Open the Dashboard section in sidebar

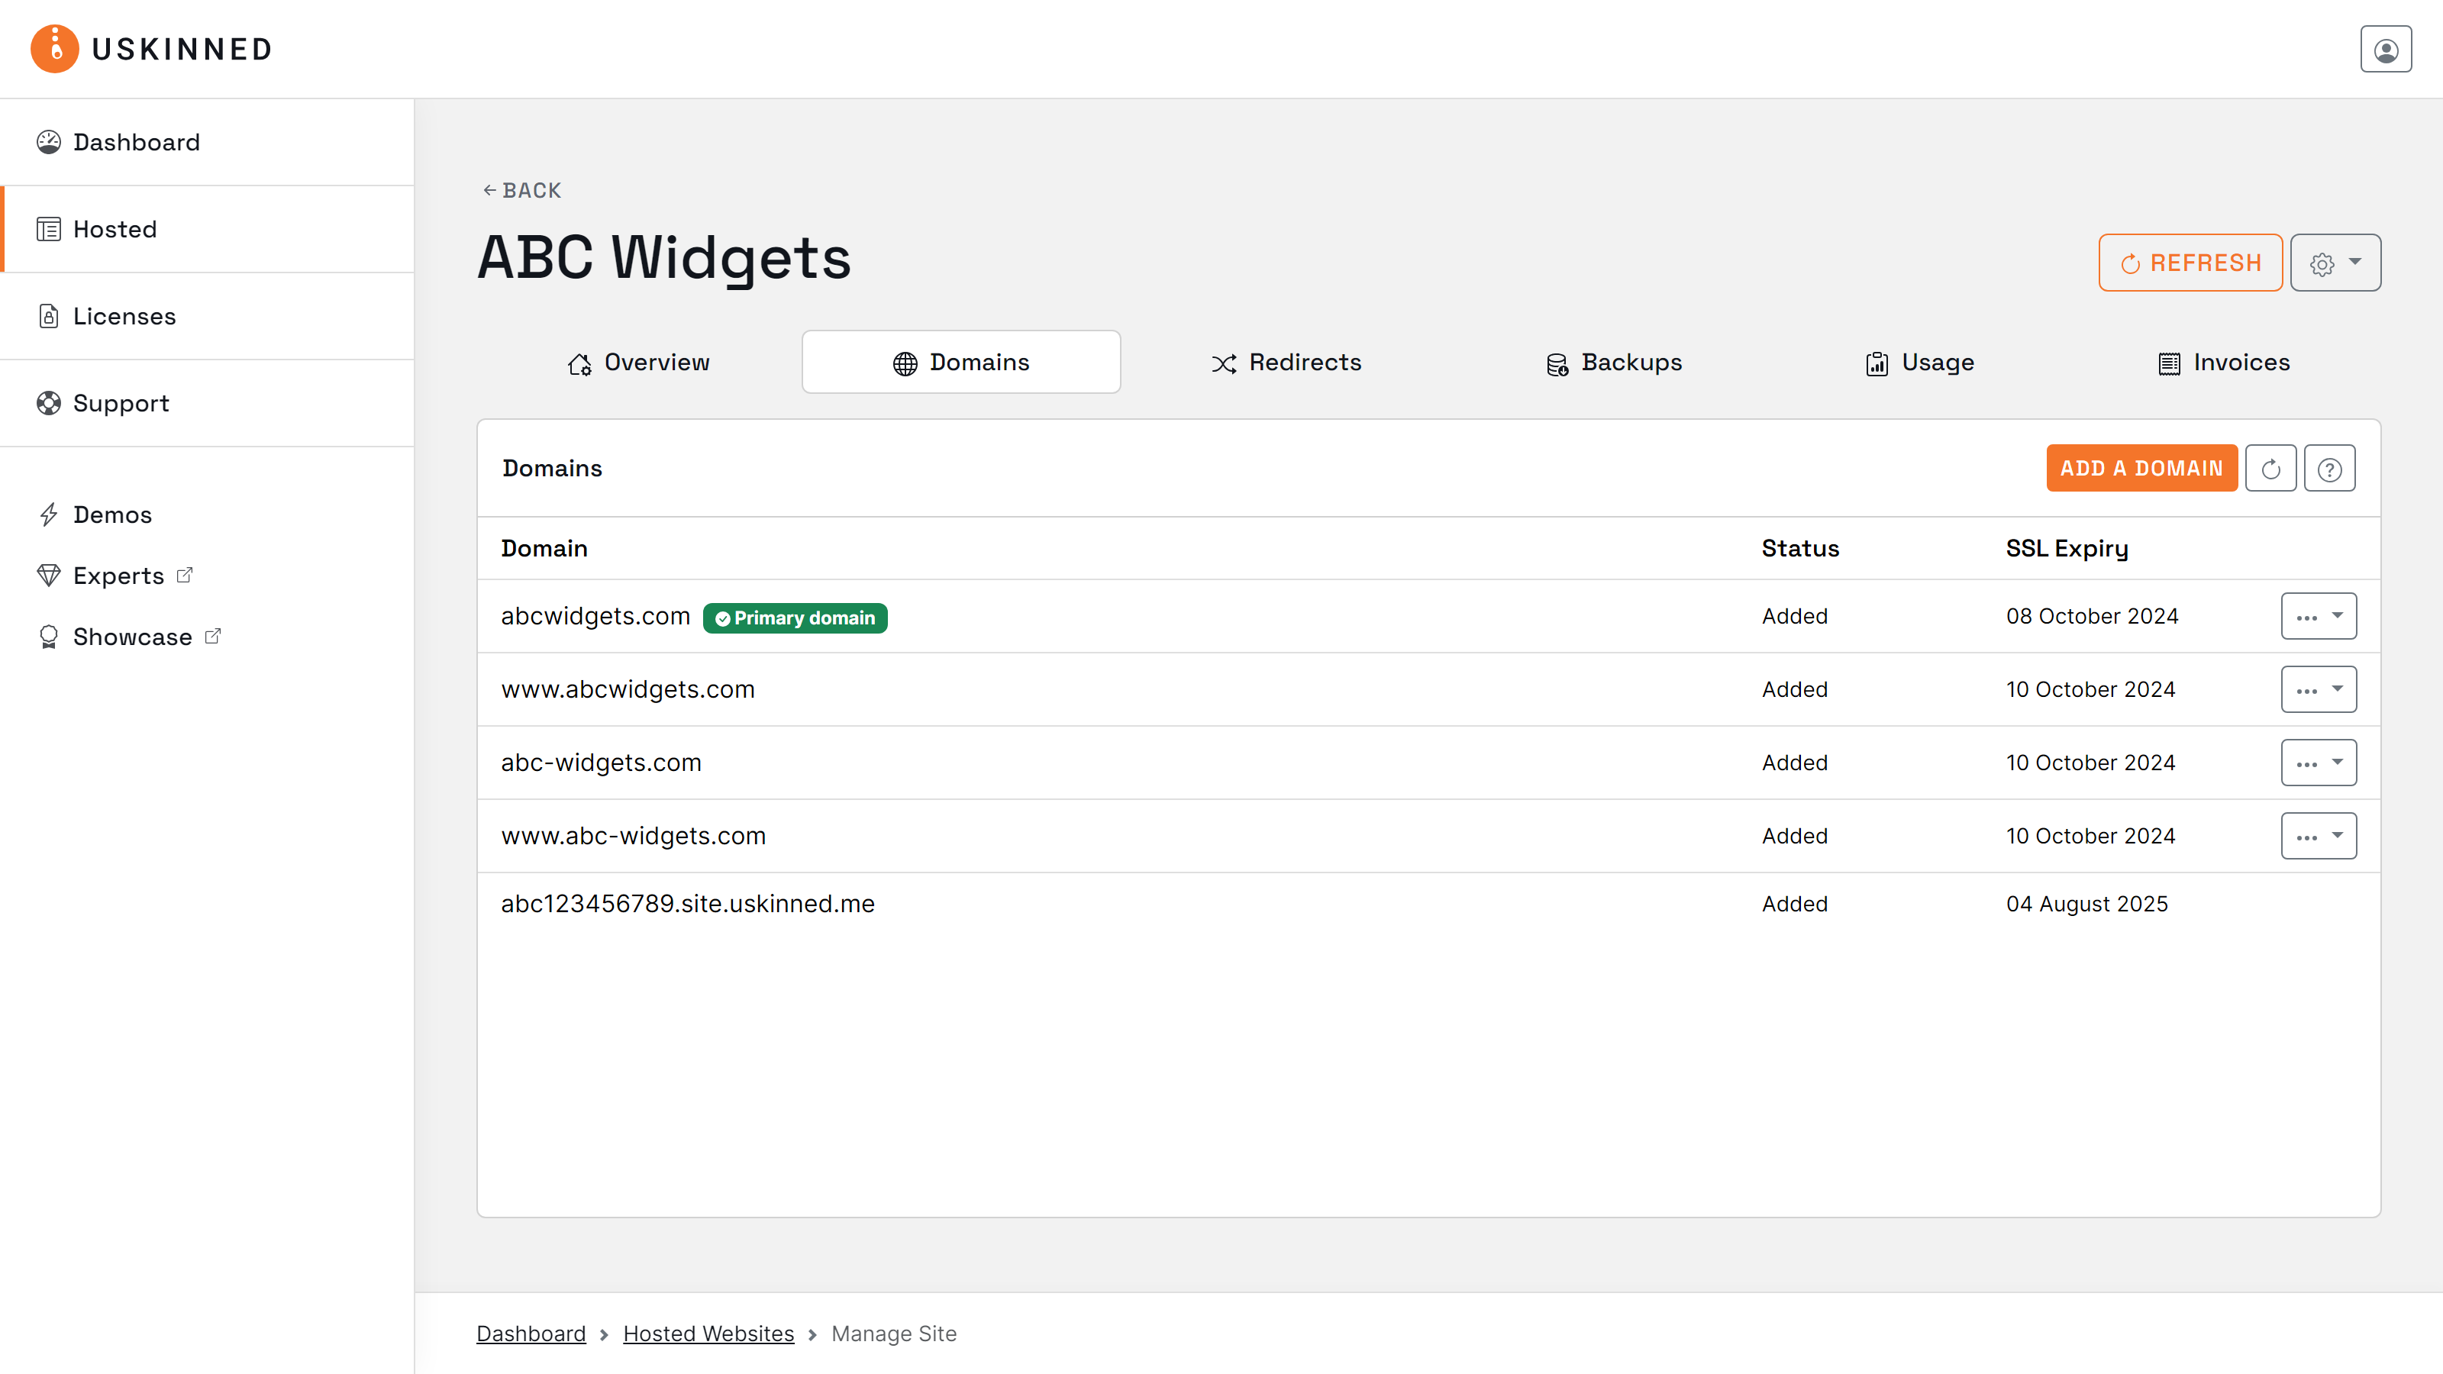coord(136,142)
